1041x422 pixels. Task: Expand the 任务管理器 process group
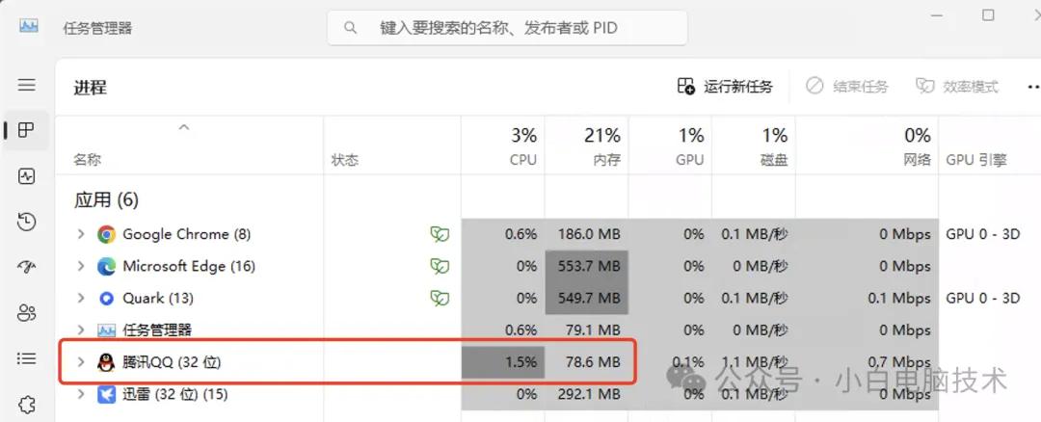point(81,330)
